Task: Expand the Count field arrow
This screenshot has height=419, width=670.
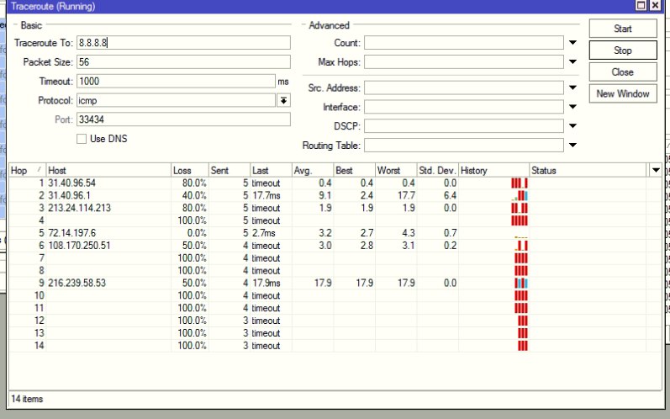Action: coord(572,43)
